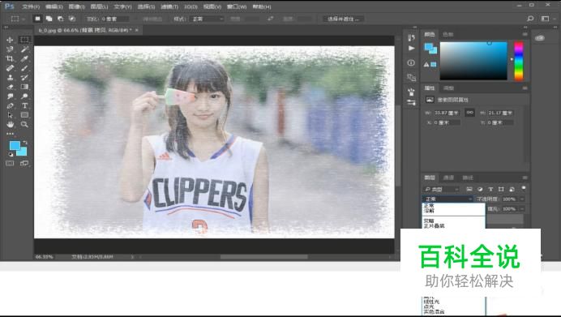Select the Gradient tool

pyautogui.click(x=24, y=87)
